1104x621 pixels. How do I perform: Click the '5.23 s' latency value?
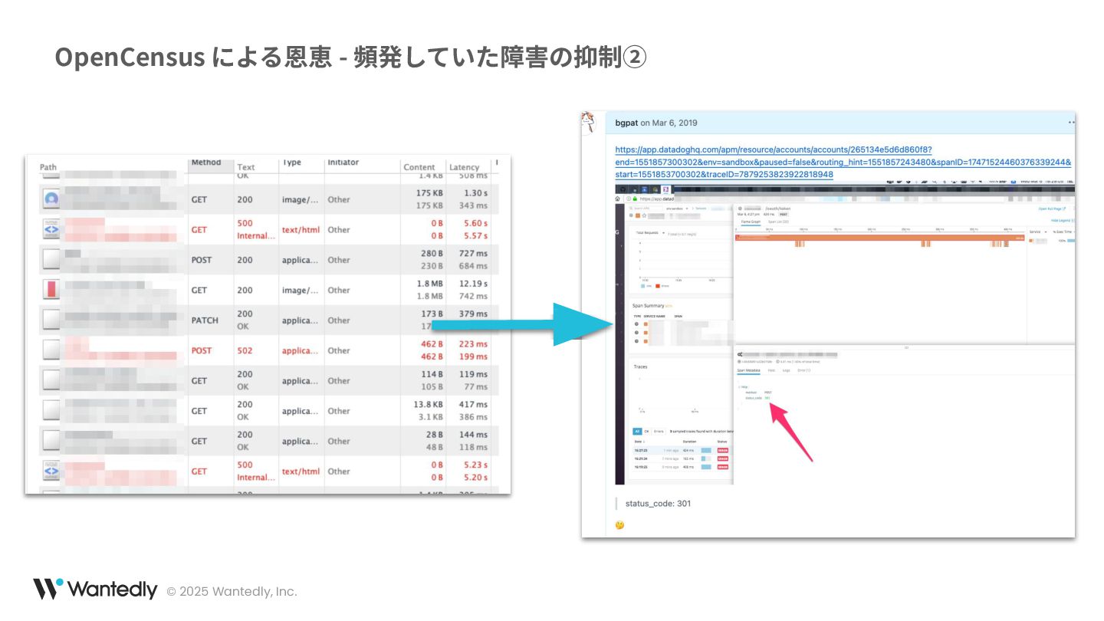[x=475, y=465]
